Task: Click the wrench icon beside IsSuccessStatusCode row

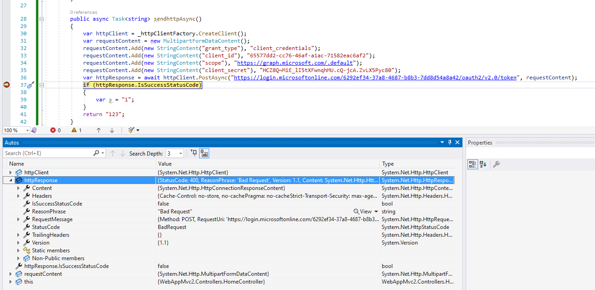Action: tap(27, 204)
